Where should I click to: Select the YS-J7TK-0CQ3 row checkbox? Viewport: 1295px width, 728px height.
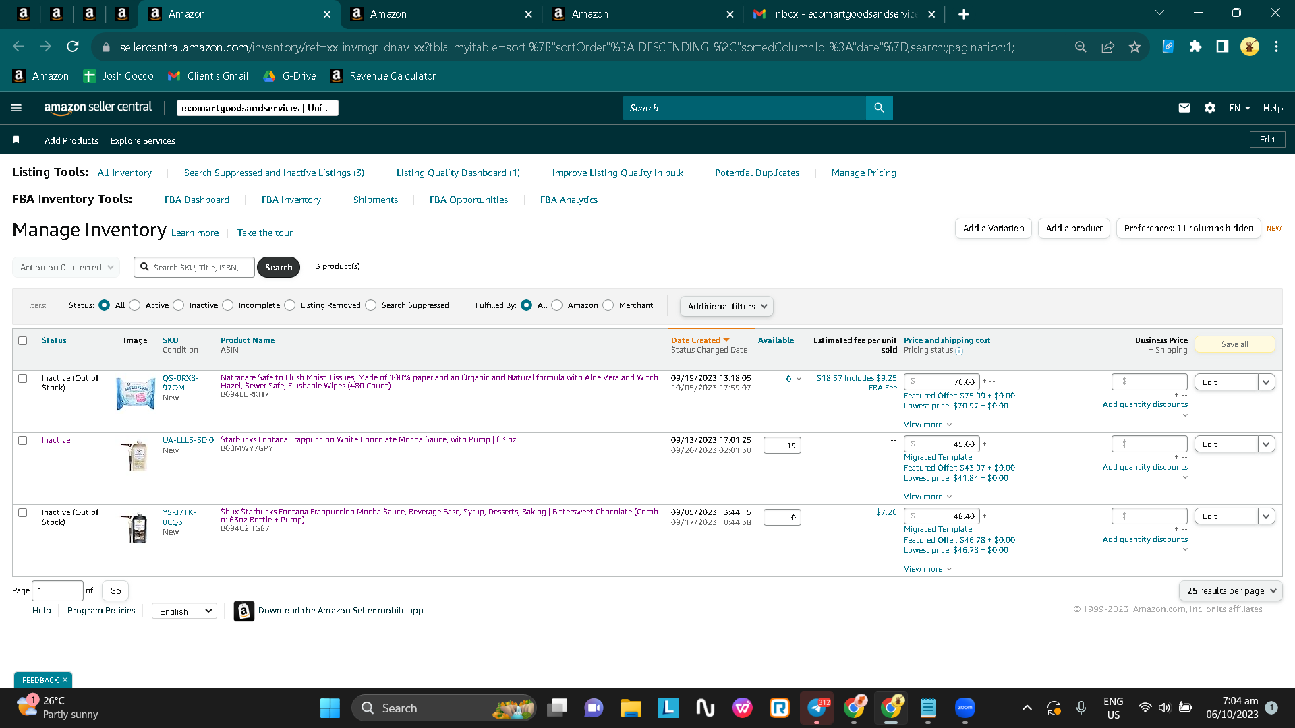point(23,513)
